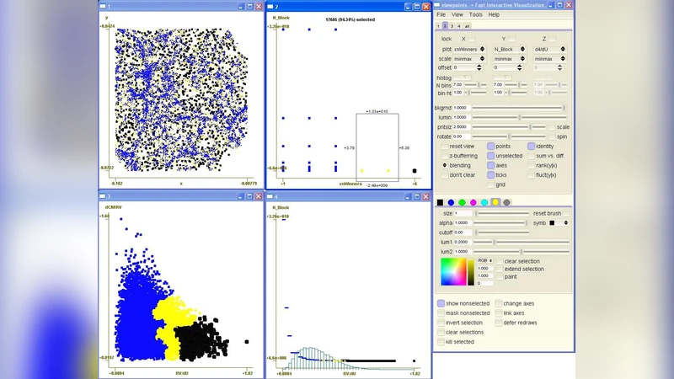Select the gray brush tab
This screenshot has height=379, width=674.
pos(507,202)
